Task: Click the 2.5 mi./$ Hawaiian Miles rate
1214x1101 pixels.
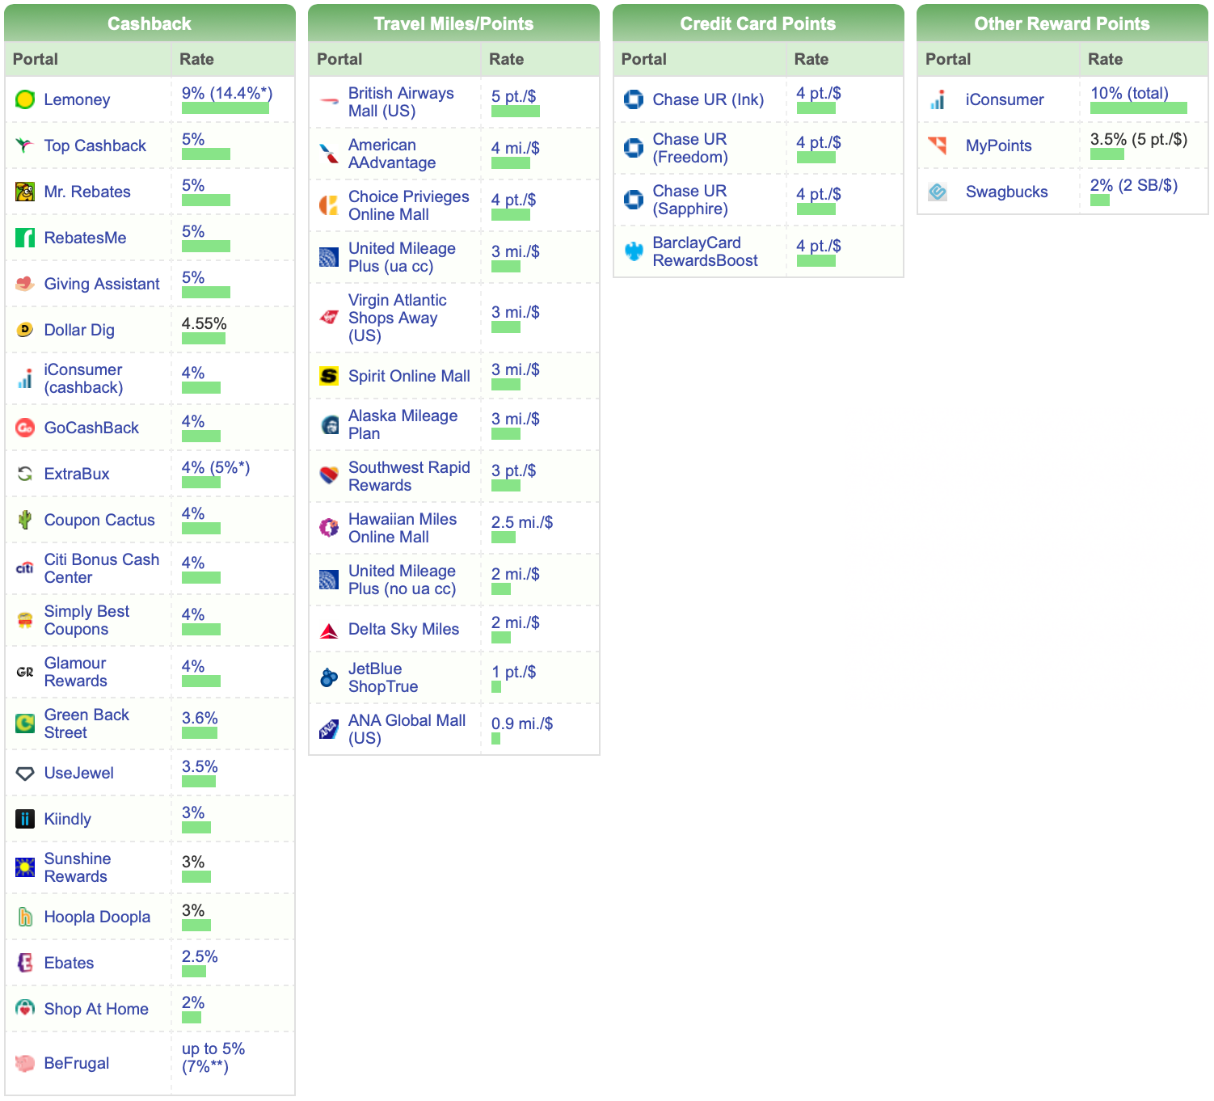Action: [x=522, y=522]
